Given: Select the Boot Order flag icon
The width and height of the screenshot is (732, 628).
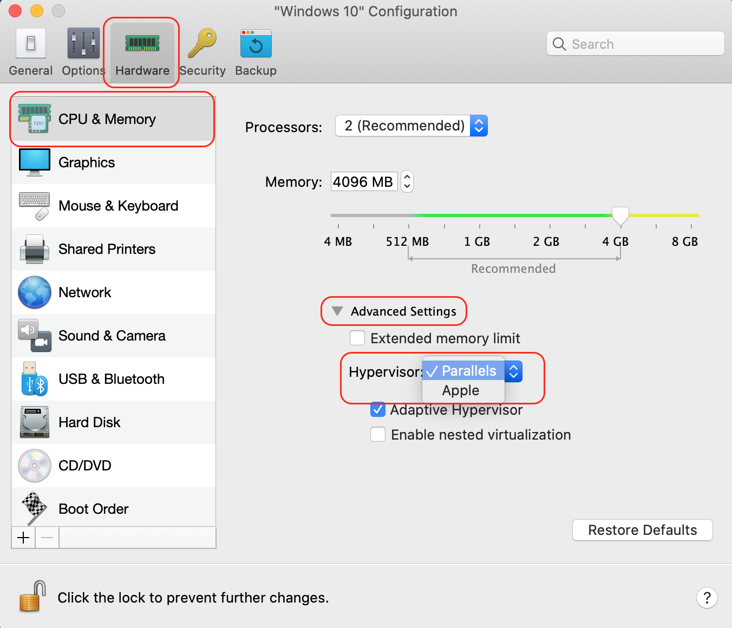Looking at the screenshot, I should 34,508.
